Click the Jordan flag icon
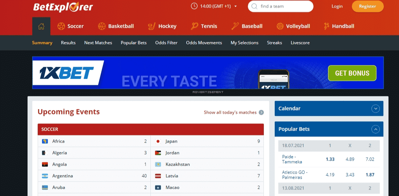 pyautogui.click(x=158, y=153)
